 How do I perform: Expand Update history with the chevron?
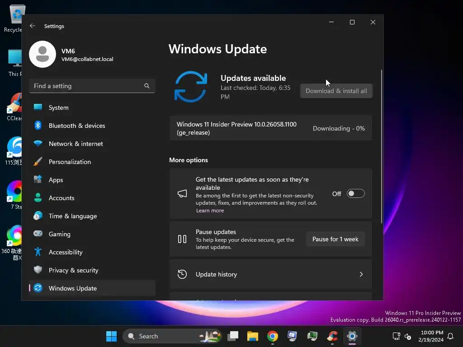(361, 274)
